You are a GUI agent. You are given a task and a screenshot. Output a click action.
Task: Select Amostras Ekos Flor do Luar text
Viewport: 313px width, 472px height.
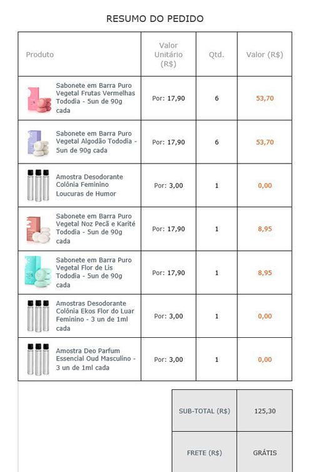pyautogui.click(x=95, y=316)
